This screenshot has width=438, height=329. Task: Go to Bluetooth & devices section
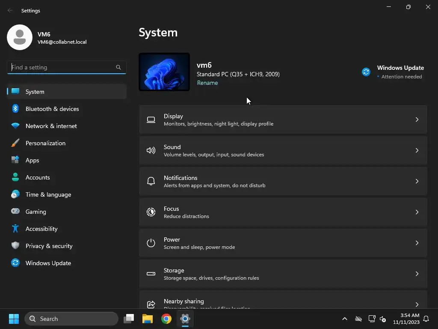67,108
